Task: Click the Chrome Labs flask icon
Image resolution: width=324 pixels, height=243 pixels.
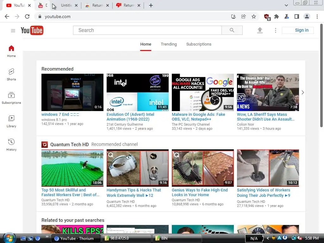Action: pos(287,16)
